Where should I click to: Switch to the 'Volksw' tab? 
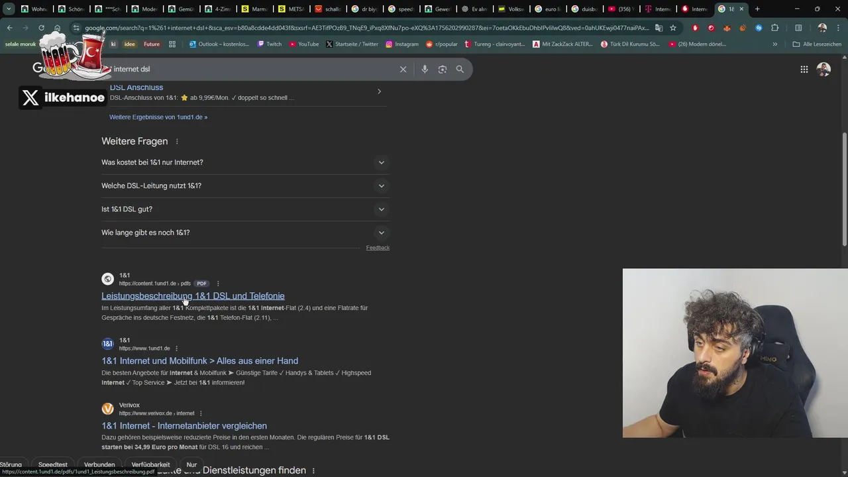[510, 9]
